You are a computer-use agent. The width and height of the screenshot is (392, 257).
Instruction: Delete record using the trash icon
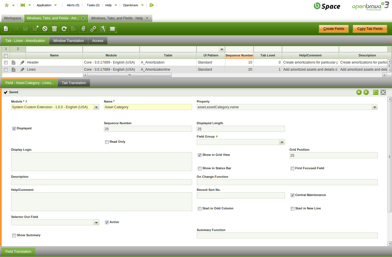click(x=54, y=29)
